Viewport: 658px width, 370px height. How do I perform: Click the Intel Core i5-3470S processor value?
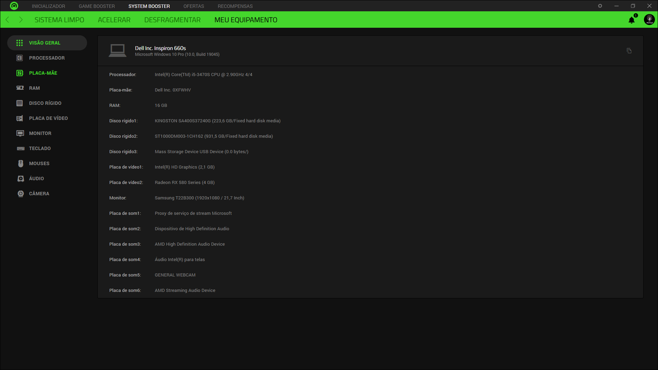[204, 75]
